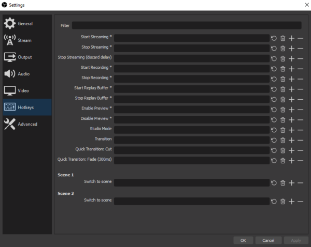This screenshot has height=247, width=311.
Task: Reset the Stop Replay Buffer hotkey
Action: coord(274,100)
